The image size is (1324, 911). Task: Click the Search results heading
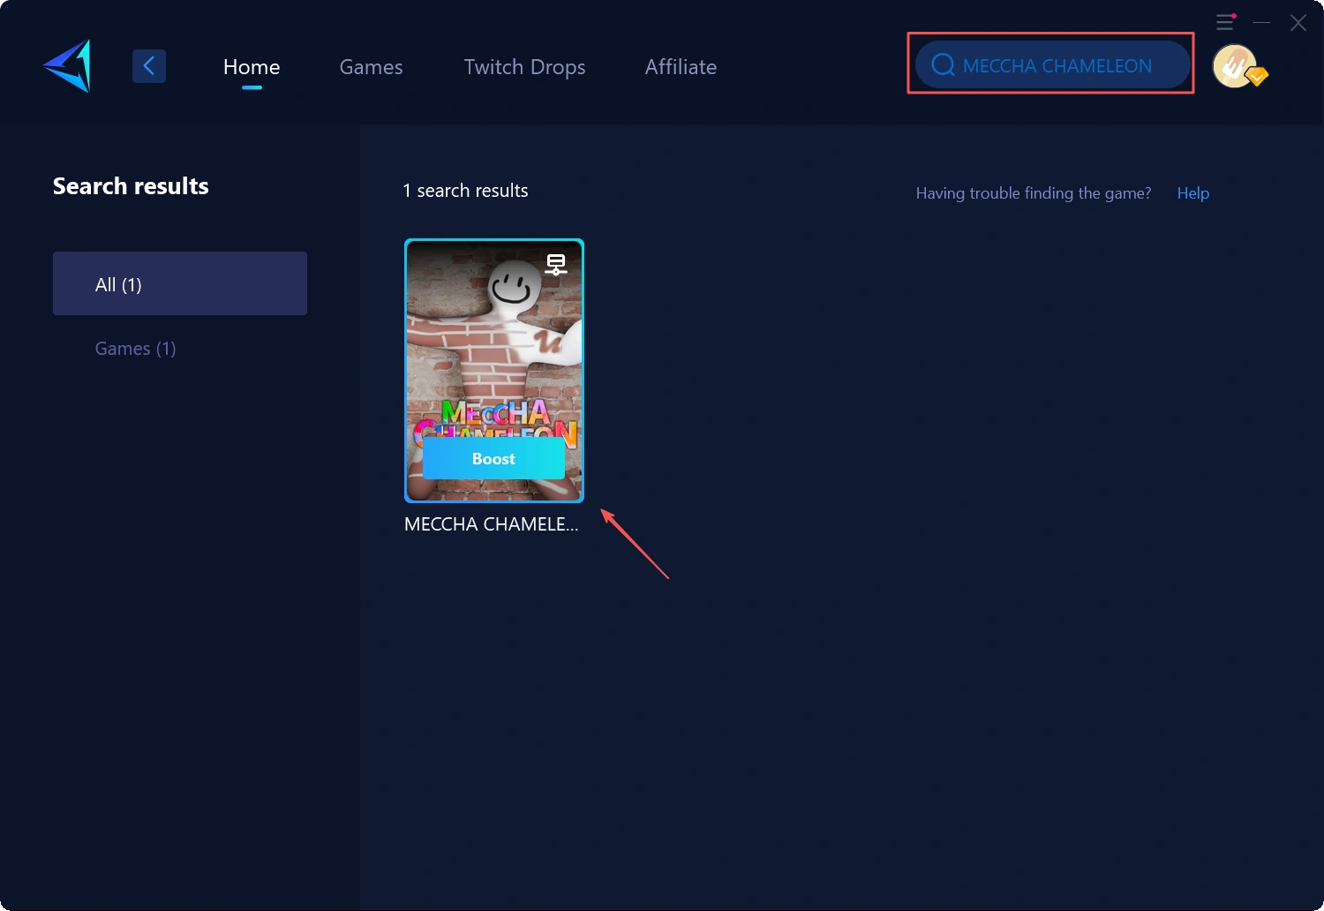click(131, 186)
